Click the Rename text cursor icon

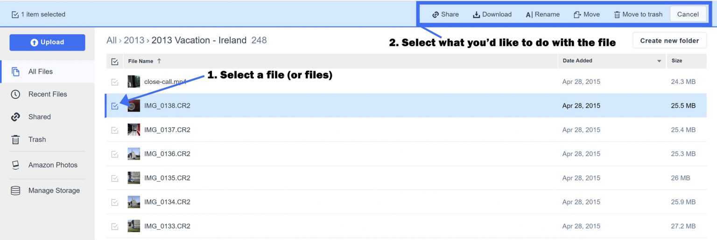(529, 14)
